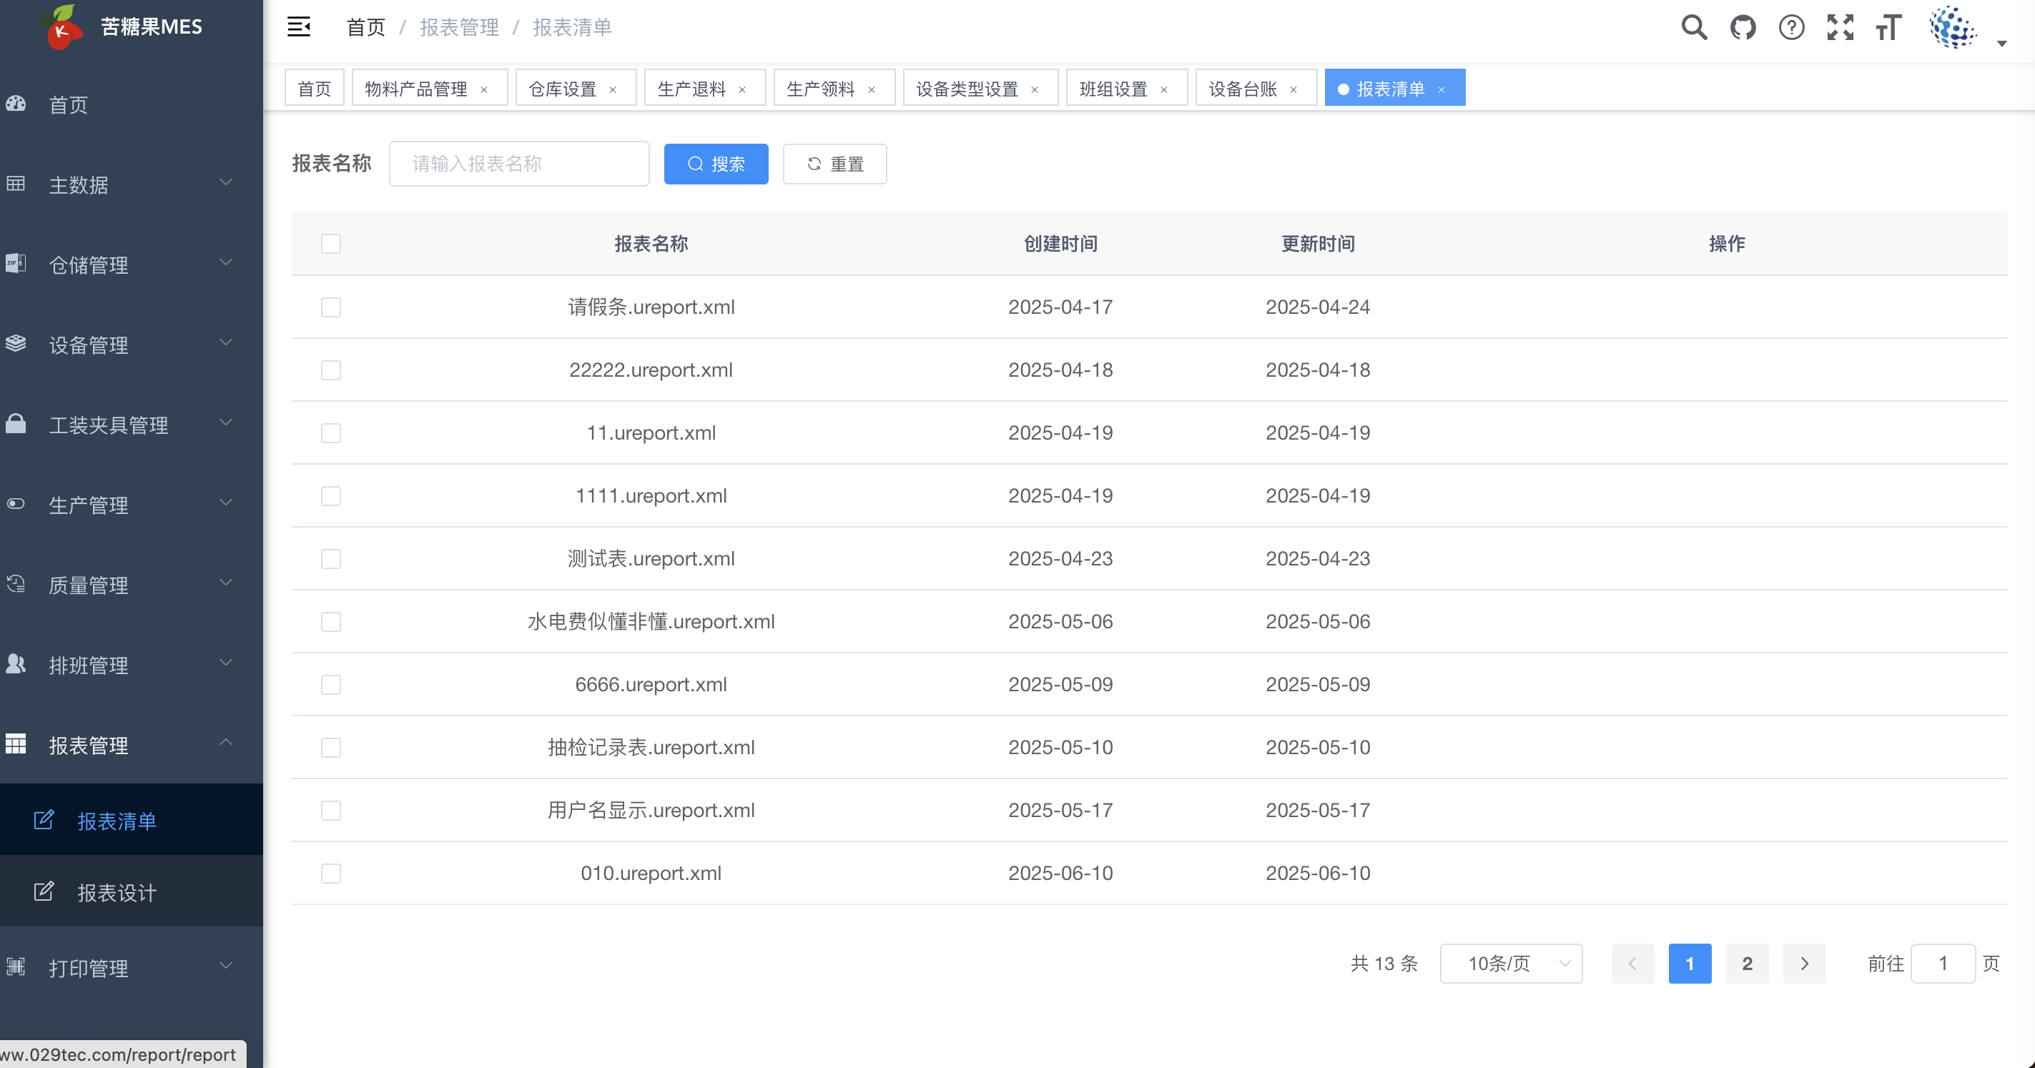
Task: Expand the 打印管理 sidebar menu
Action: point(131,967)
